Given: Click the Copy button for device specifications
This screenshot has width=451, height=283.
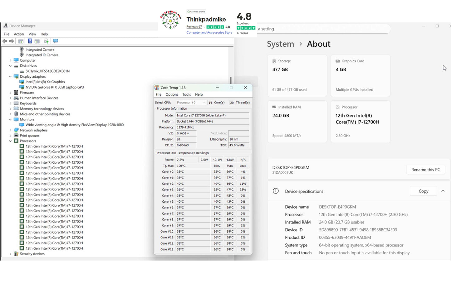Looking at the screenshot, I should [x=423, y=191].
